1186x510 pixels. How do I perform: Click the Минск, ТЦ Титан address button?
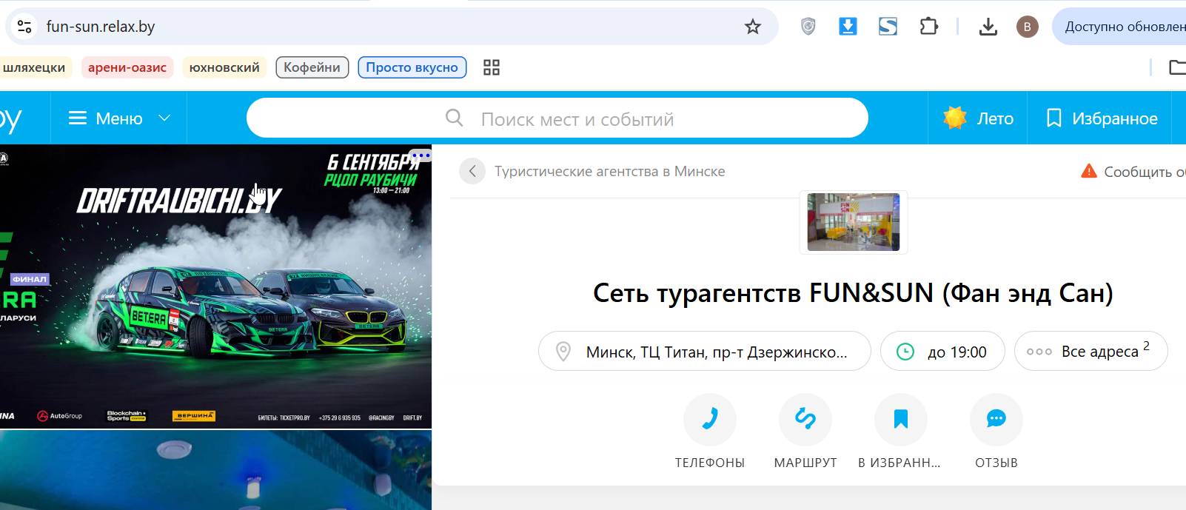tap(705, 352)
